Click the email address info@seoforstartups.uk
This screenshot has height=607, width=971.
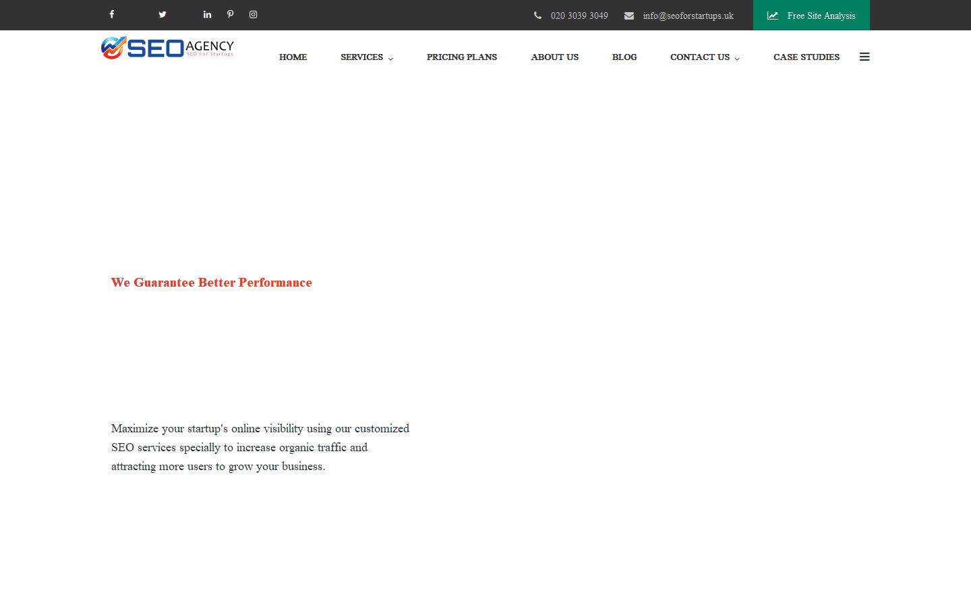pyautogui.click(x=688, y=16)
